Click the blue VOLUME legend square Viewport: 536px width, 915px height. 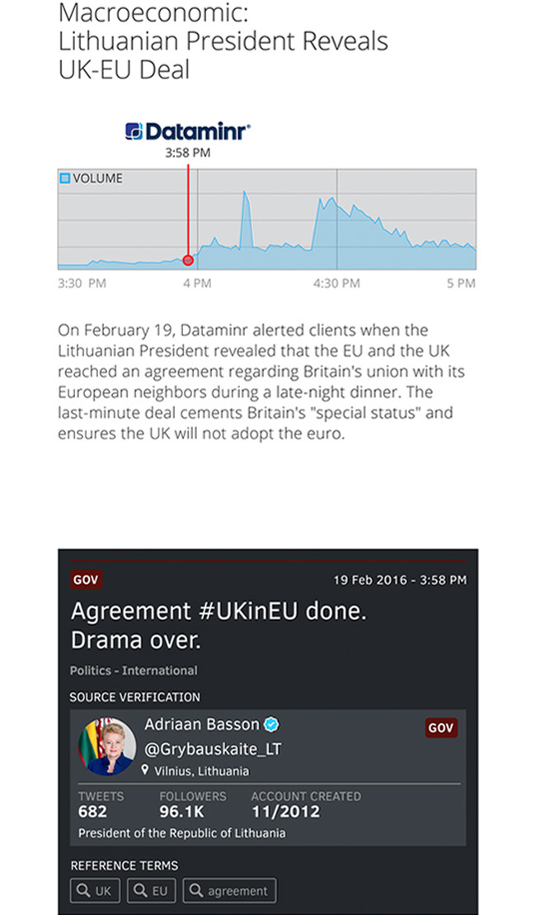65,178
